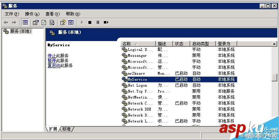Image resolution: width=279 pixels, height=140 pixels.
Task: Click the Refresh toolbar icon
Action: 44,22
